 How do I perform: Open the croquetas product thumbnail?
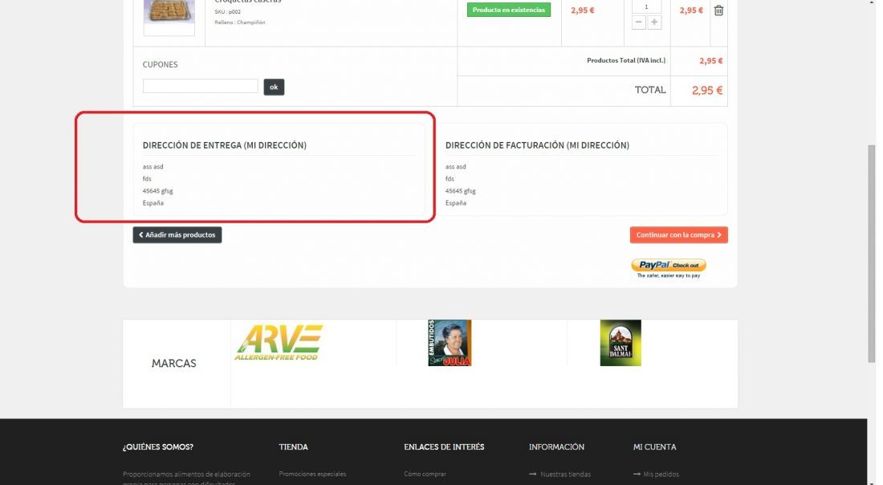point(169,16)
